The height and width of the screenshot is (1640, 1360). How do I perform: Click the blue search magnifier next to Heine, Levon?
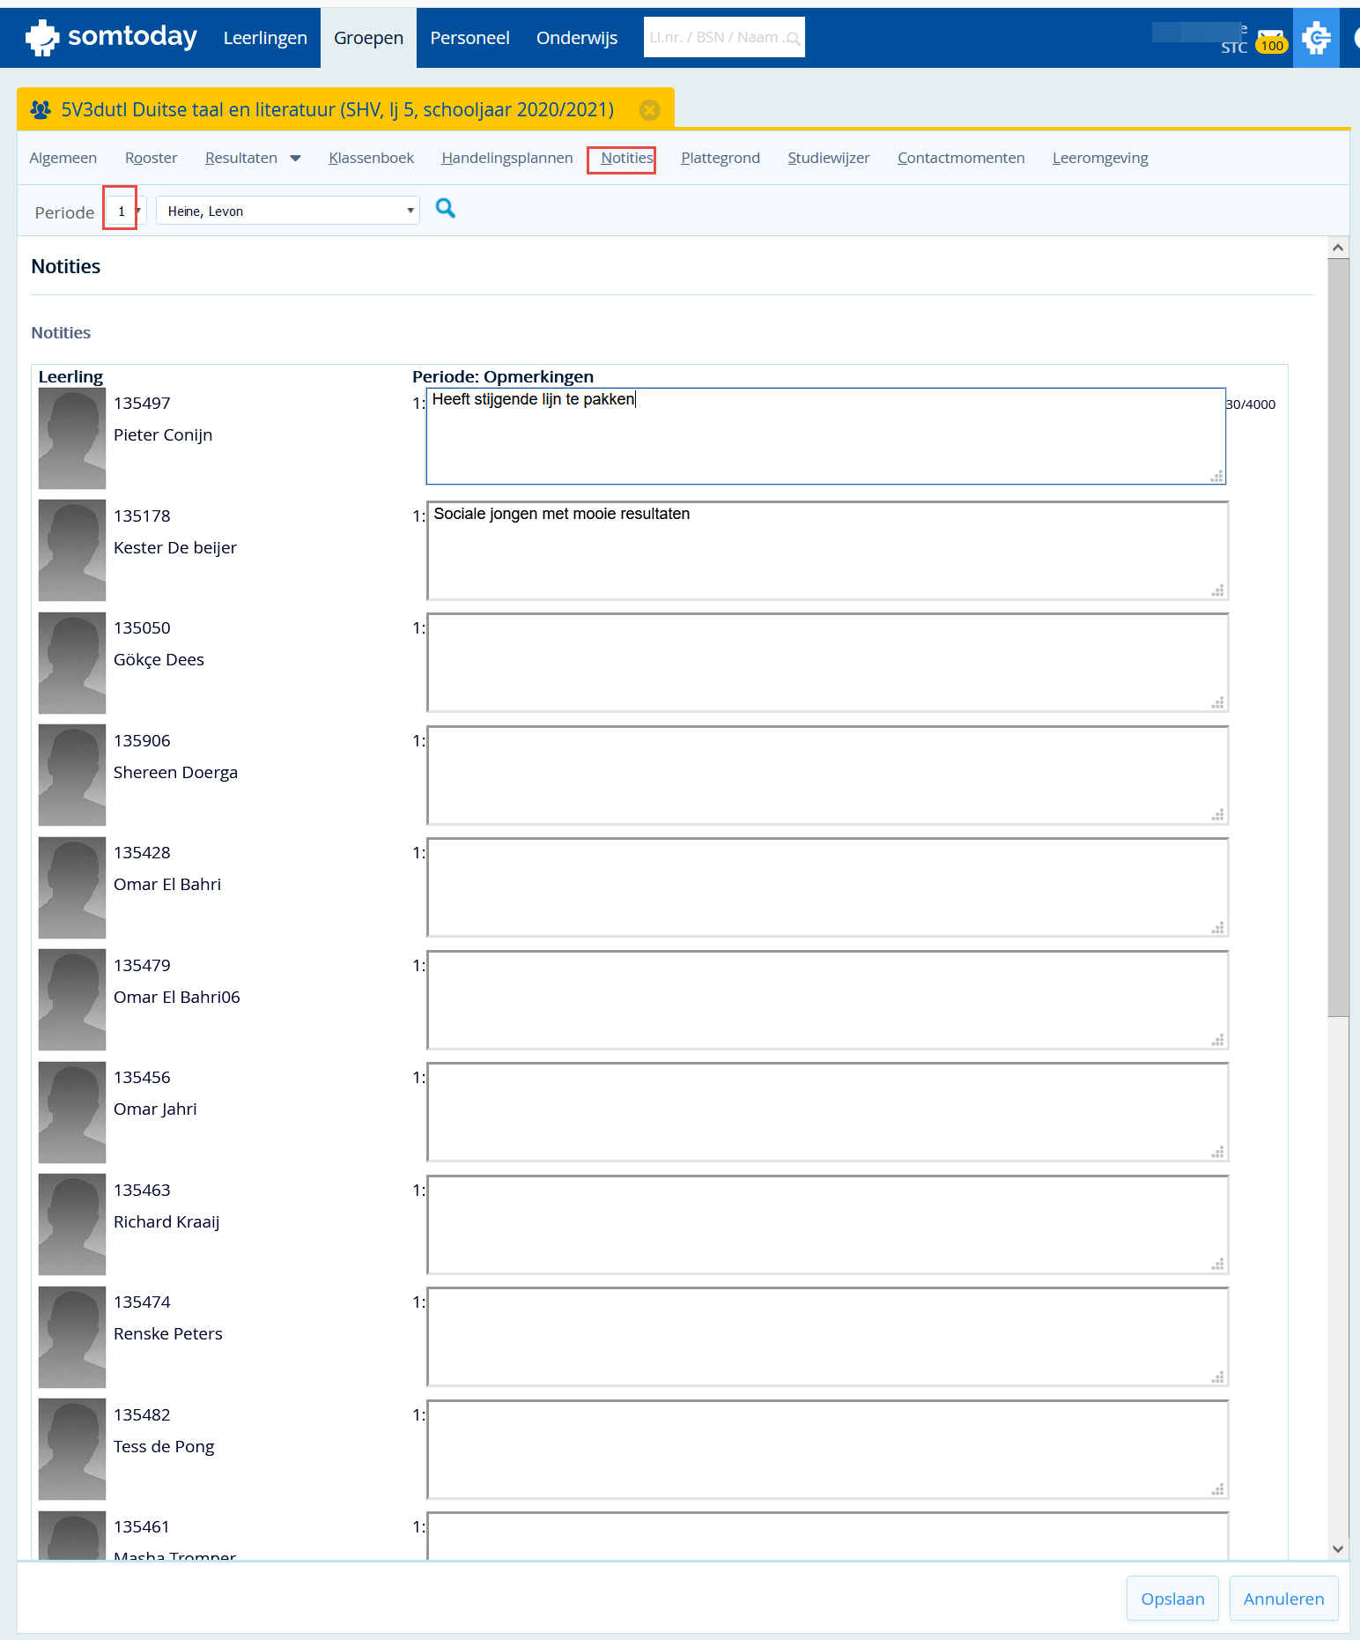[446, 209]
